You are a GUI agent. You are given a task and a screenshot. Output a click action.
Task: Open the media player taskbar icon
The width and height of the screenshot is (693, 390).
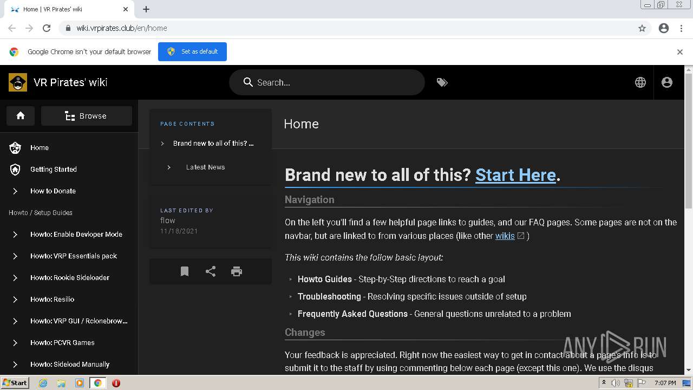80,383
